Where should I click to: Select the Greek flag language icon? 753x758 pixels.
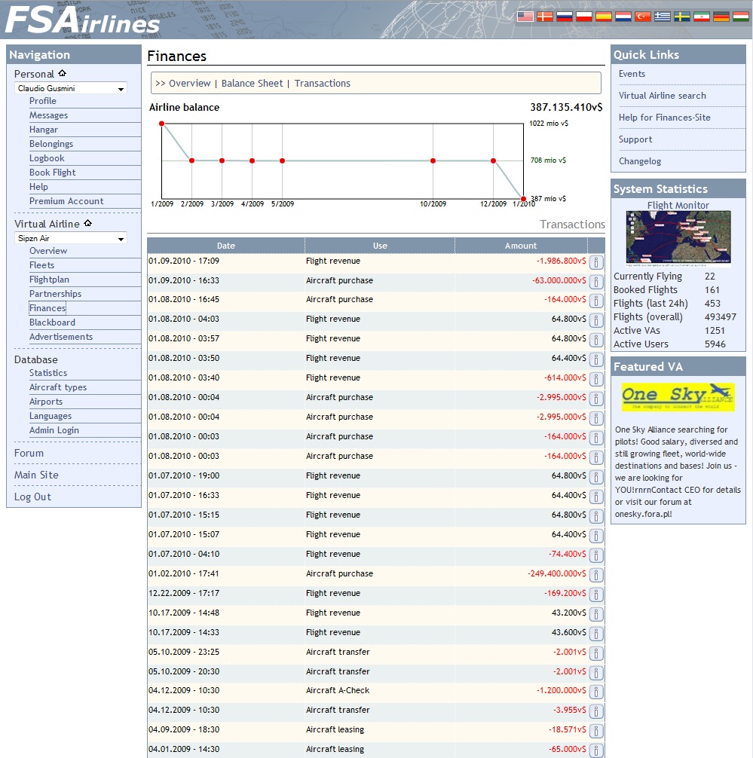662,16
